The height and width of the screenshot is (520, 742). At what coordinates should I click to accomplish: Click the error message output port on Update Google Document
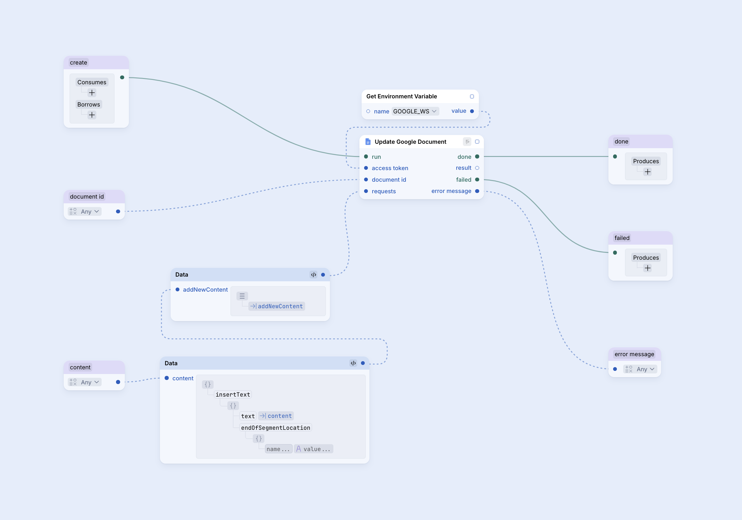pos(477,191)
